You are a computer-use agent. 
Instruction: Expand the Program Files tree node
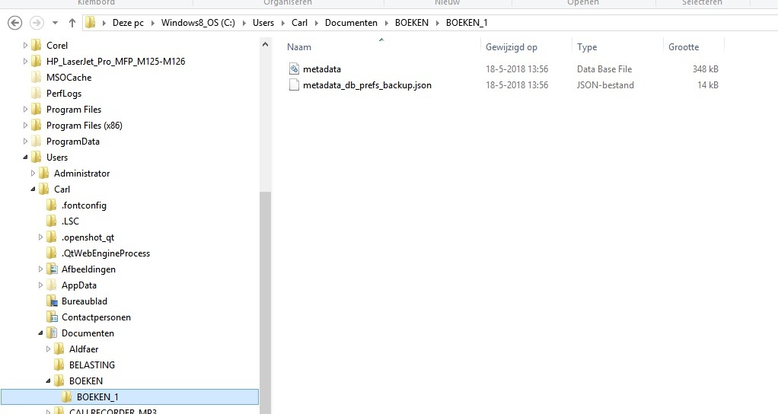pos(25,109)
